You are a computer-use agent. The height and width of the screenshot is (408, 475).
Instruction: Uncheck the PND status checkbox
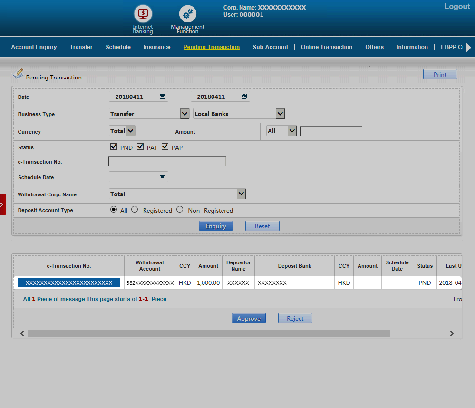pyautogui.click(x=114, y=147)
